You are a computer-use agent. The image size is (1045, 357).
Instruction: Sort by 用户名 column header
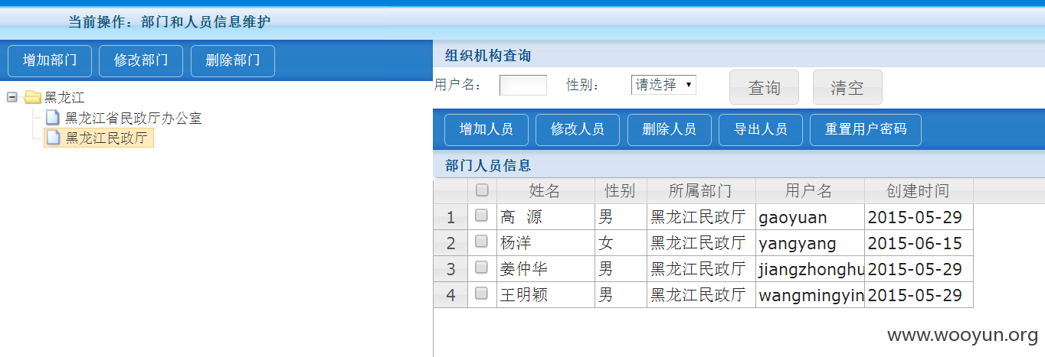(810, 191)
